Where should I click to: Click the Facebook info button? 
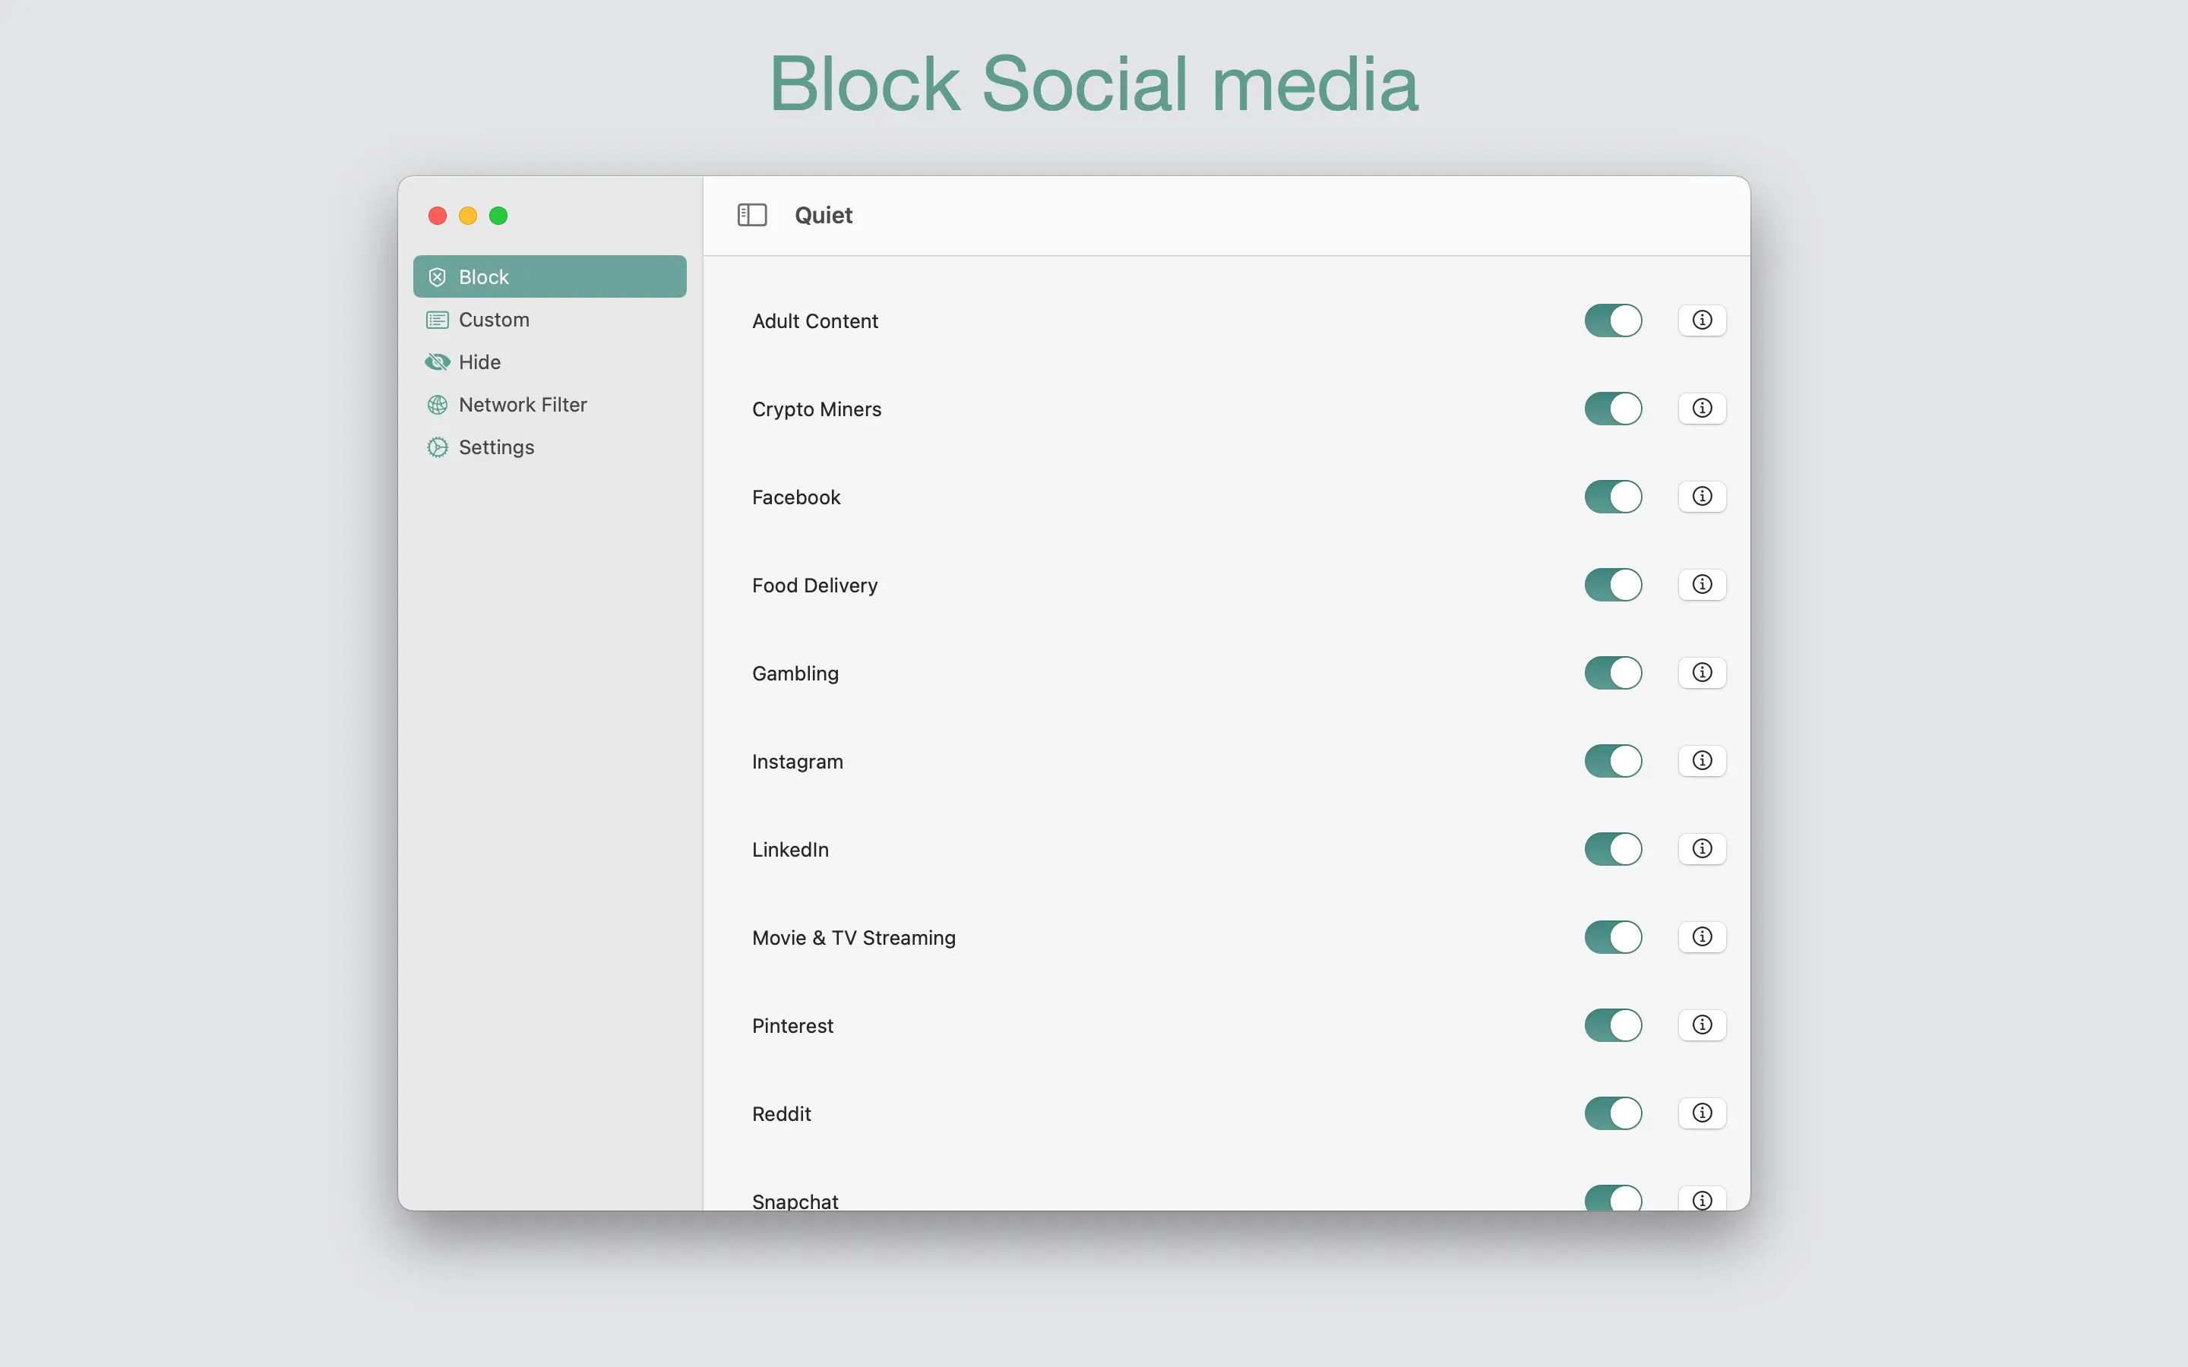tap(1702, 497)
